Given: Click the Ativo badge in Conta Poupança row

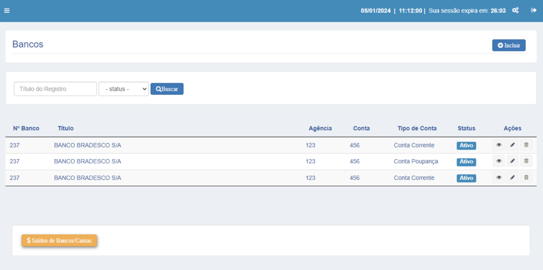Looking at the screenshot, I should [466, 161].
